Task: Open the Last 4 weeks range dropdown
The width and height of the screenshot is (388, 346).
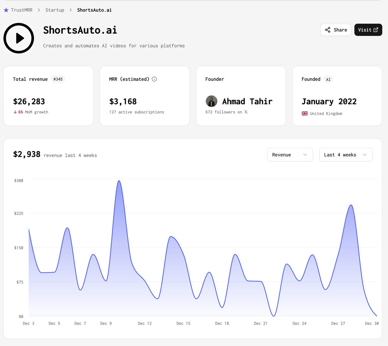Action: click(x=346, y=155)
